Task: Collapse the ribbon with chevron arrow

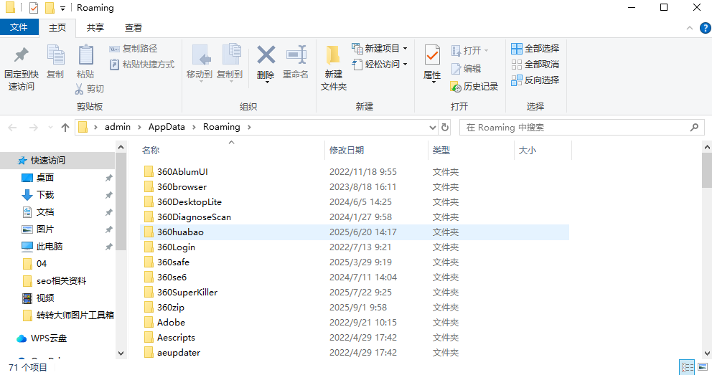Action: pyautogui.click(x=686, y=28)
